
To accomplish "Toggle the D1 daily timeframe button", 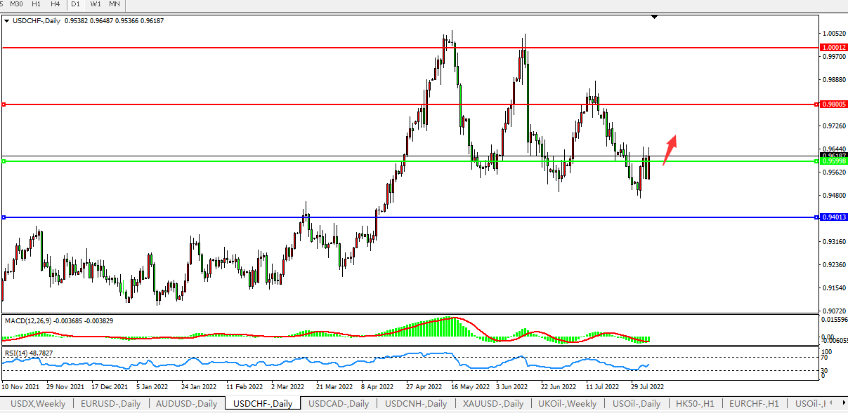I will click(75, 4).
